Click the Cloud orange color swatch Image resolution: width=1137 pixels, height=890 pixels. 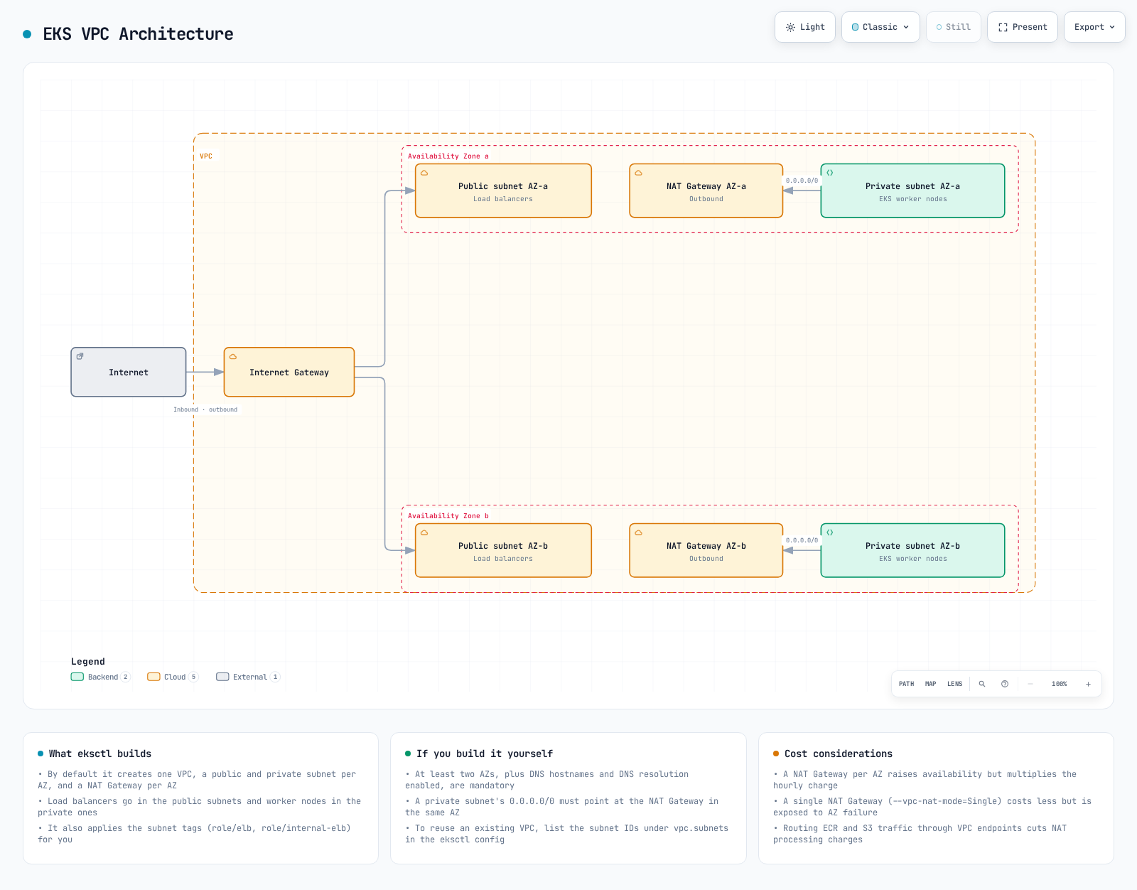(x=153, y=677)
